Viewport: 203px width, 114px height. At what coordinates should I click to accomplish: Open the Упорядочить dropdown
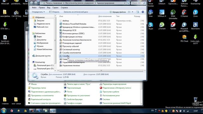tap(38, 12)
